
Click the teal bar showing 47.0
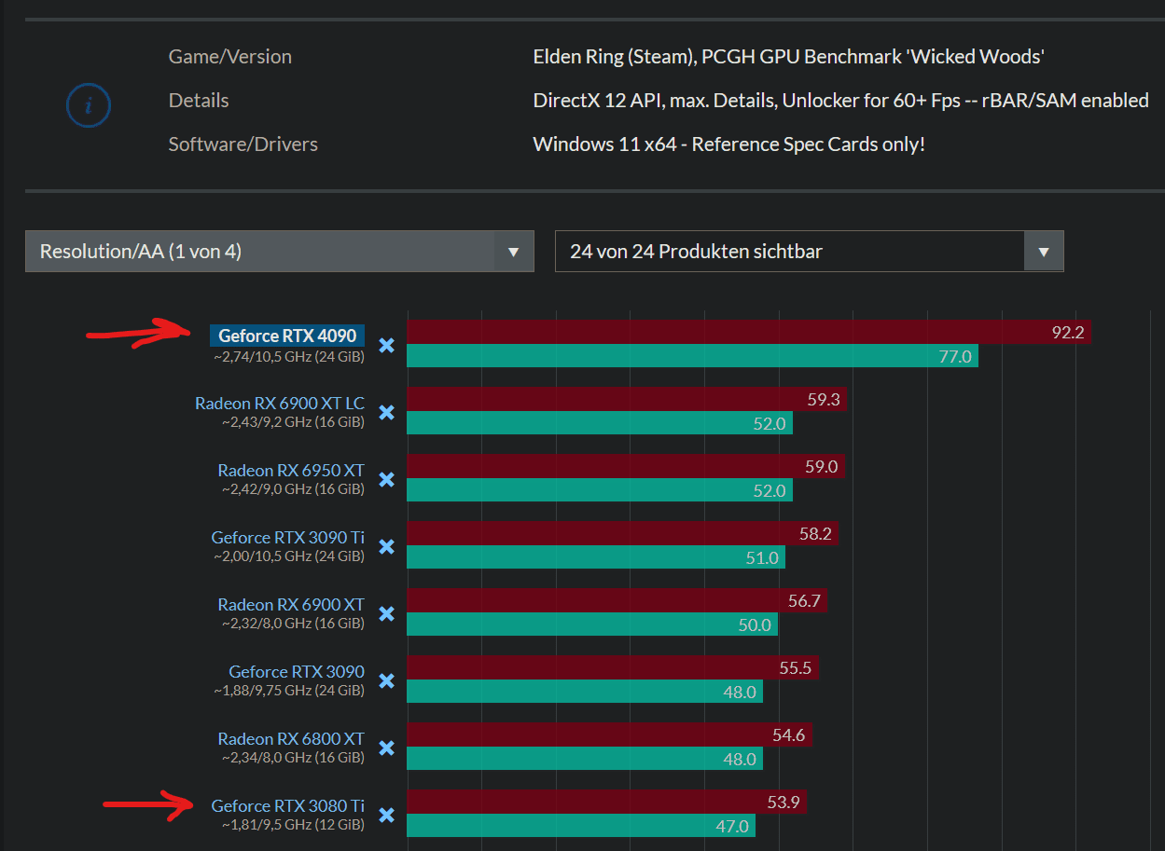click(x=581, y=826)
